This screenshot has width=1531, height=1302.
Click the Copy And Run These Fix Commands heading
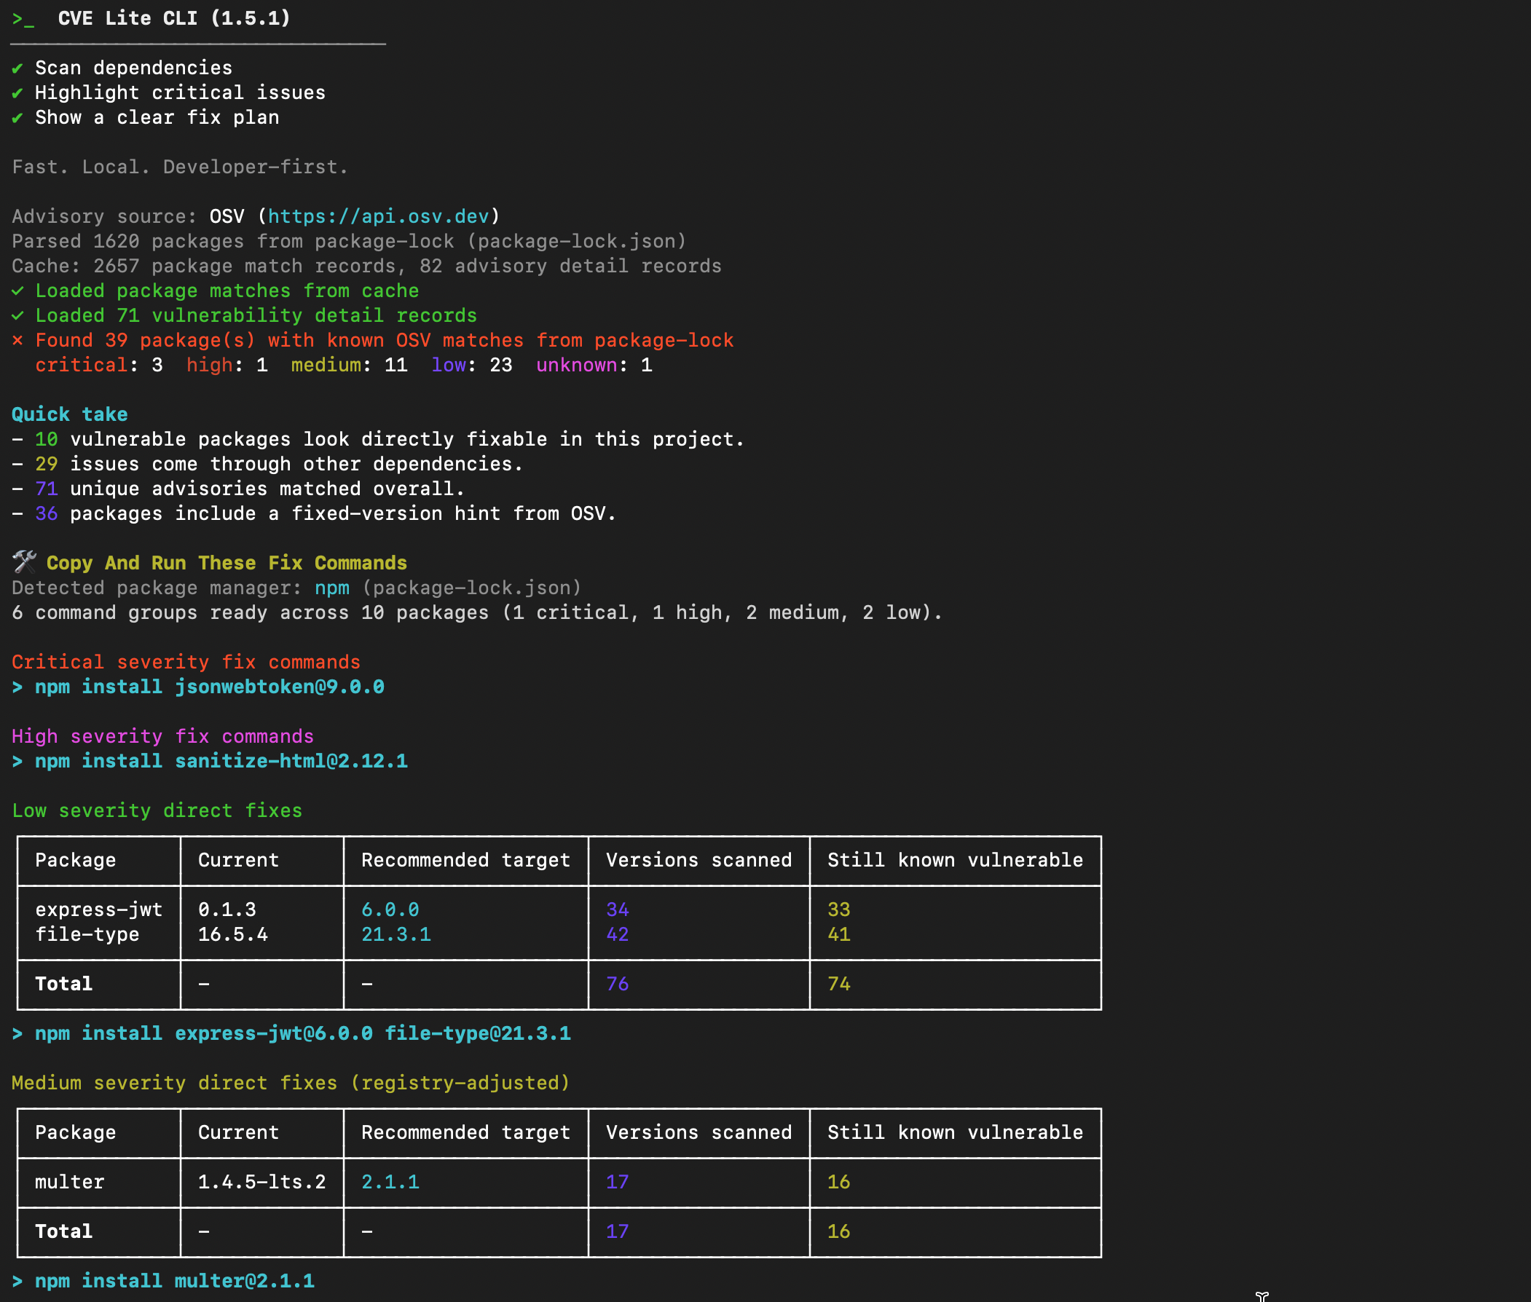tap(227, 563)
